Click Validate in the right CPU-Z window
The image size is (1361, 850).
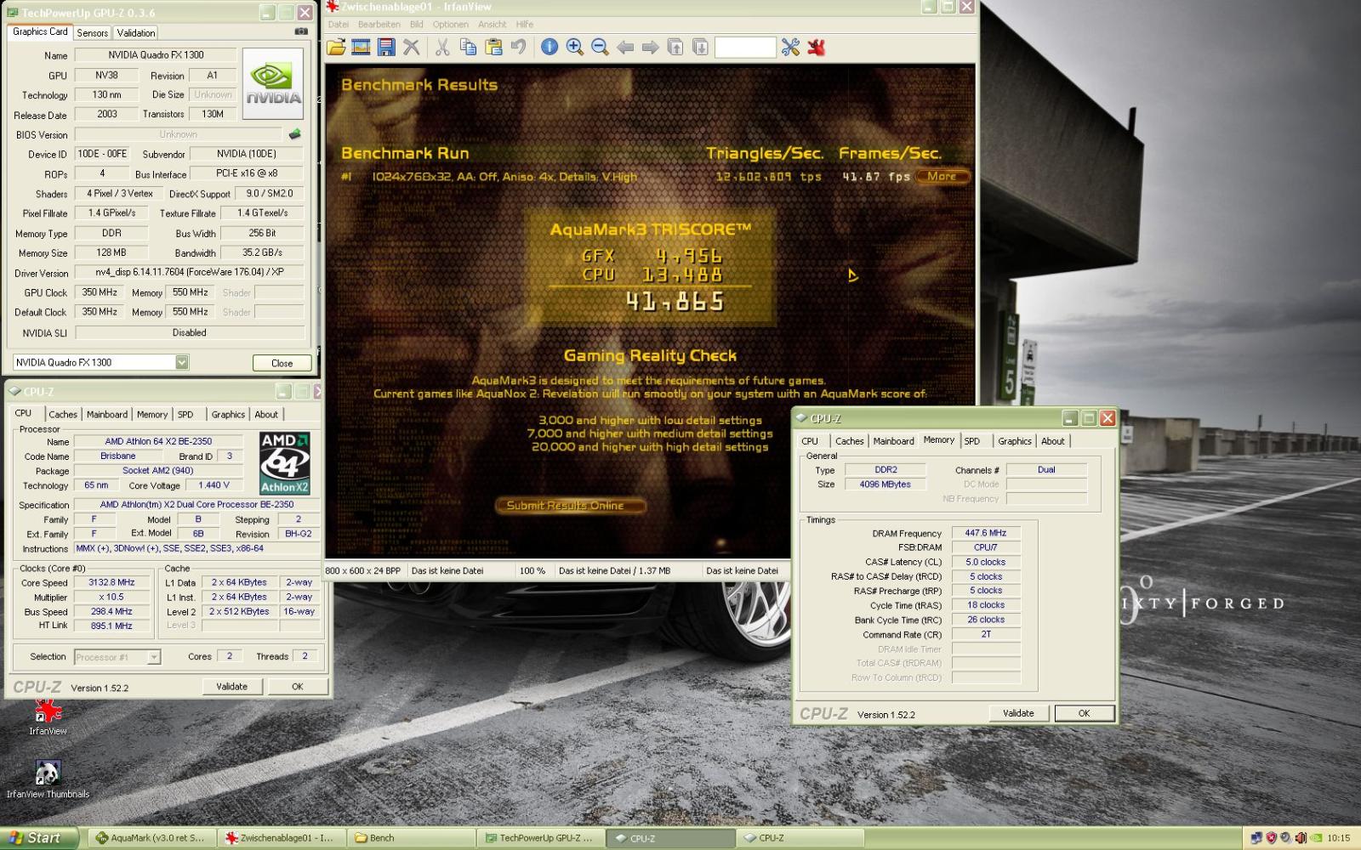tap(1018, 713)
